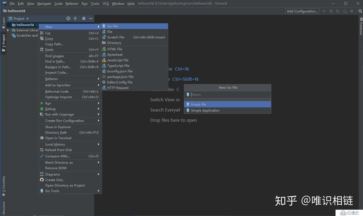The width and height of the screenshot is (363, 216).
Task: Expand the Create Run Configuration submenu arrow
Action: (x=99, y=121)
